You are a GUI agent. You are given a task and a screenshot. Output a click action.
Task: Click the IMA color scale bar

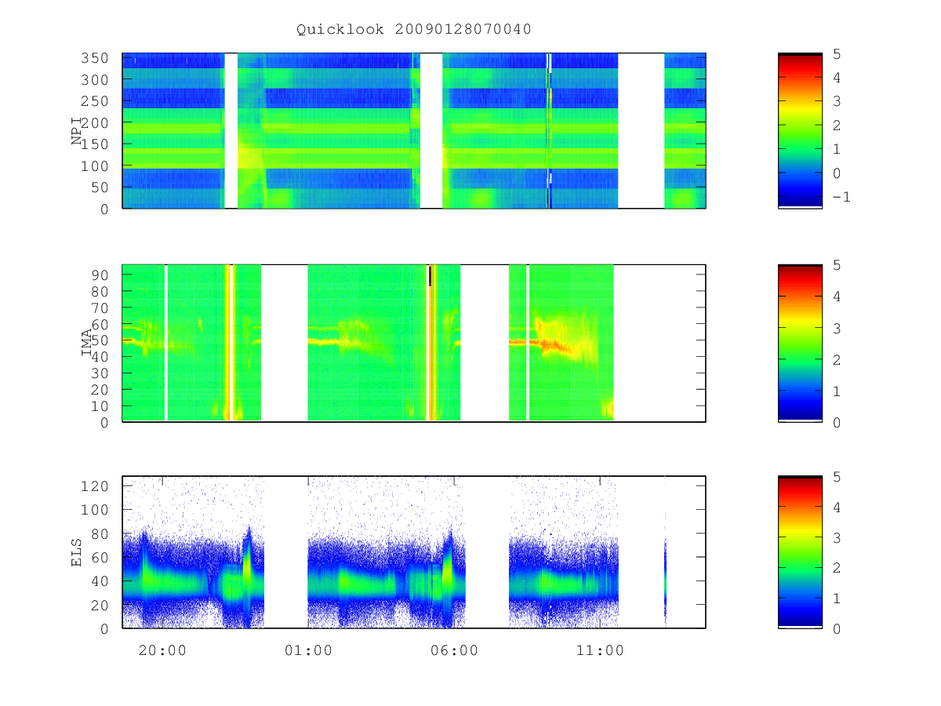pyautogui.click(x=800, y=343)
